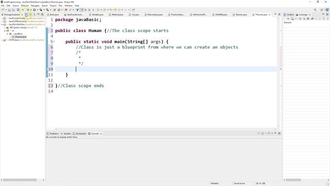Click the Save toolbar icon
This screenshot has width=330, height=186.
pyautogui.click(x=9, y=10)
